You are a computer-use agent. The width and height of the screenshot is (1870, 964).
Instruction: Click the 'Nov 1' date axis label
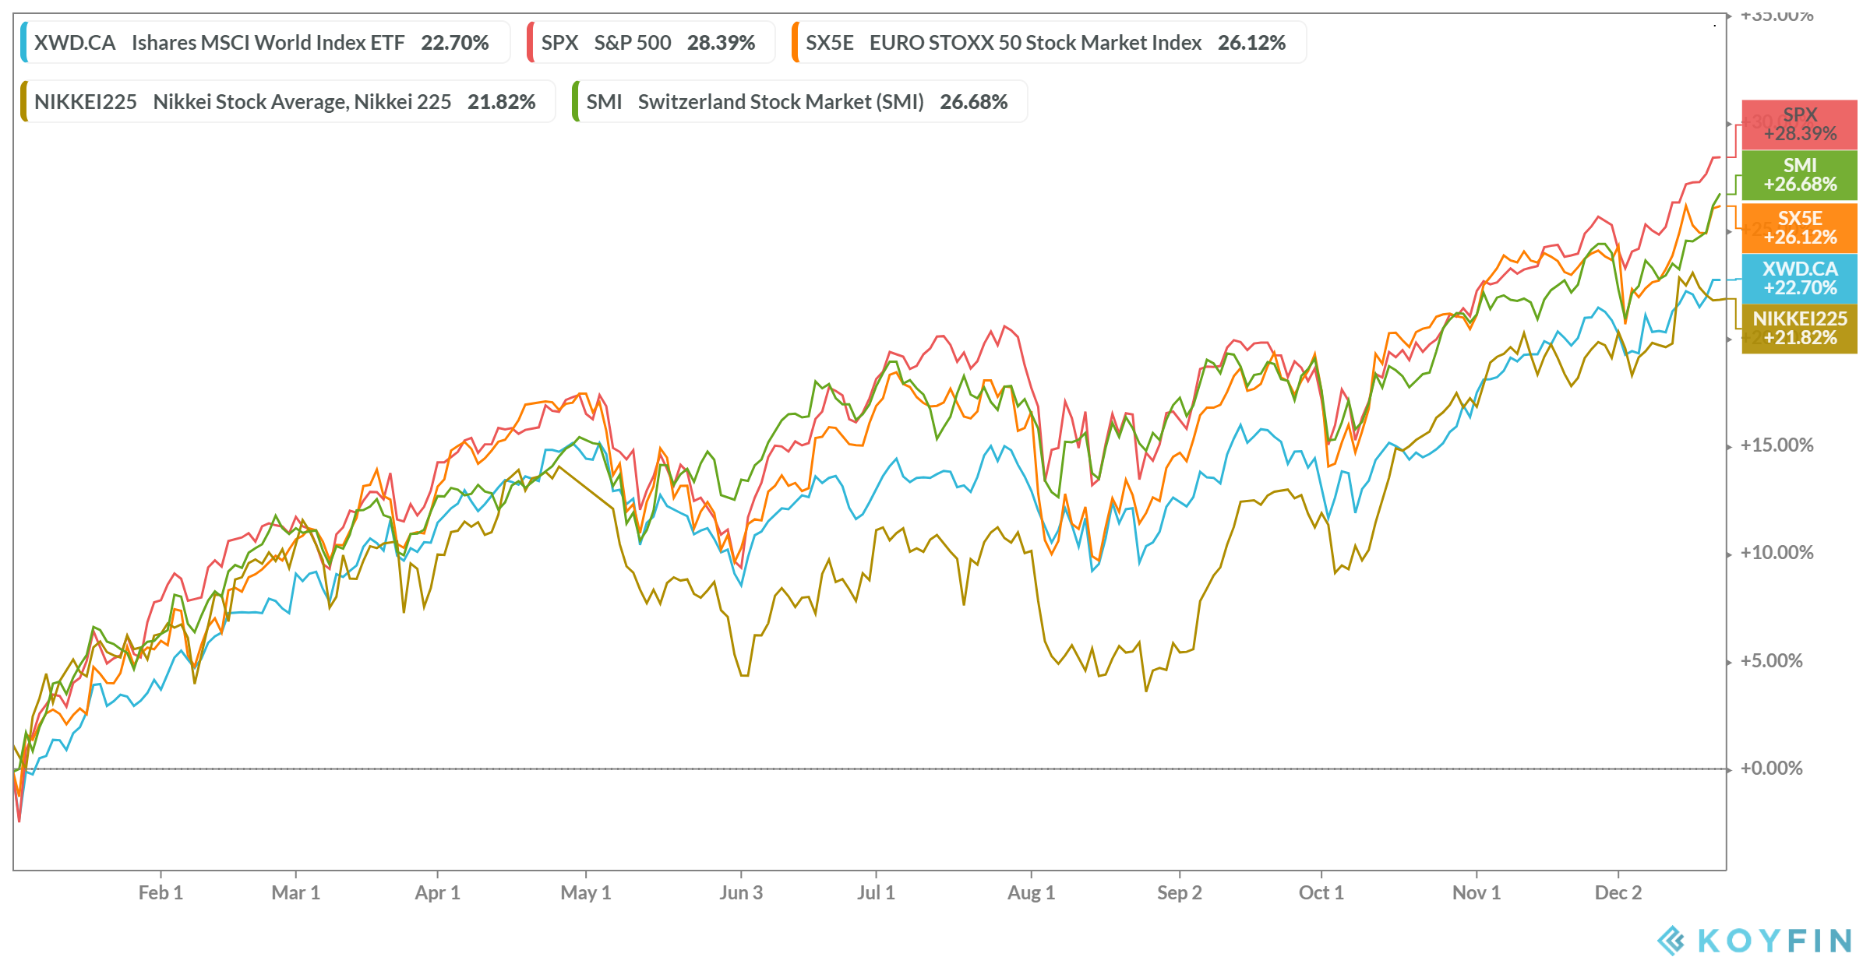tap(1476, 892)
